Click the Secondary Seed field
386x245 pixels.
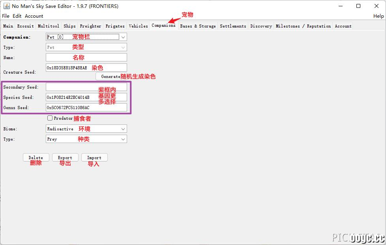86,87
